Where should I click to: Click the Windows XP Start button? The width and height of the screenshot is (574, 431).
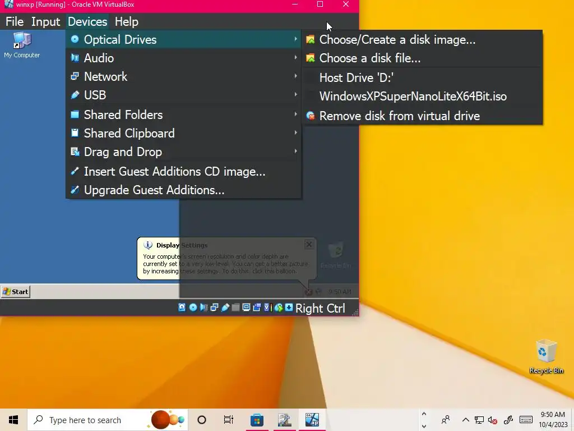(x=15, y=292)
